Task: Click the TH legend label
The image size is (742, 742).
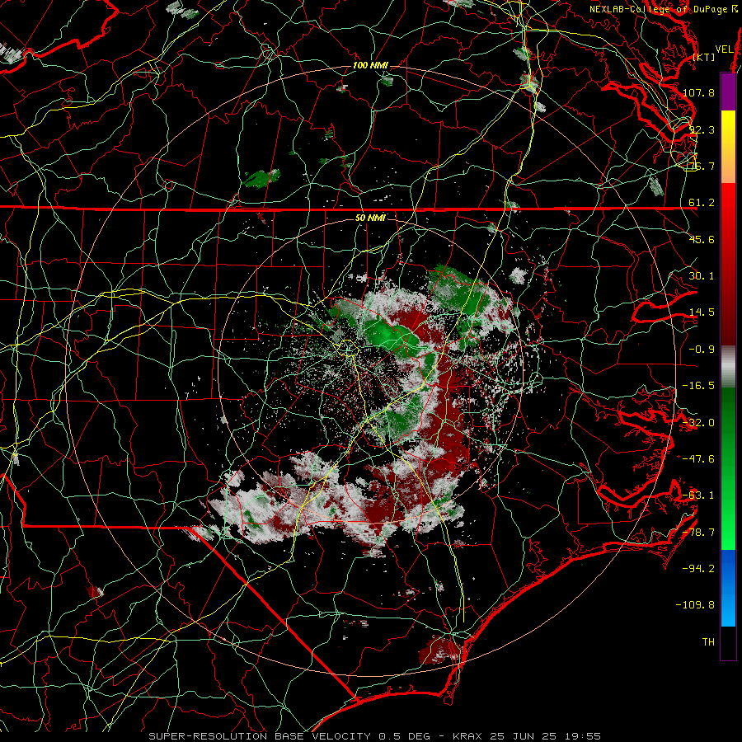Action: coord(708,642)
